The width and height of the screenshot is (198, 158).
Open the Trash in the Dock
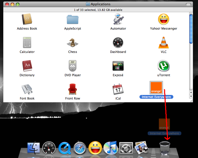tap(165, 148)
